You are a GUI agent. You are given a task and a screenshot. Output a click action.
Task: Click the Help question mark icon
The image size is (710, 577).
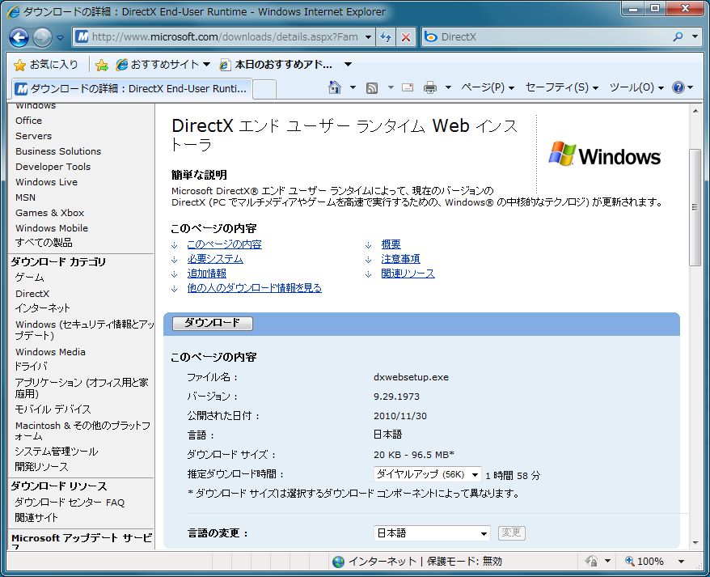678,87
